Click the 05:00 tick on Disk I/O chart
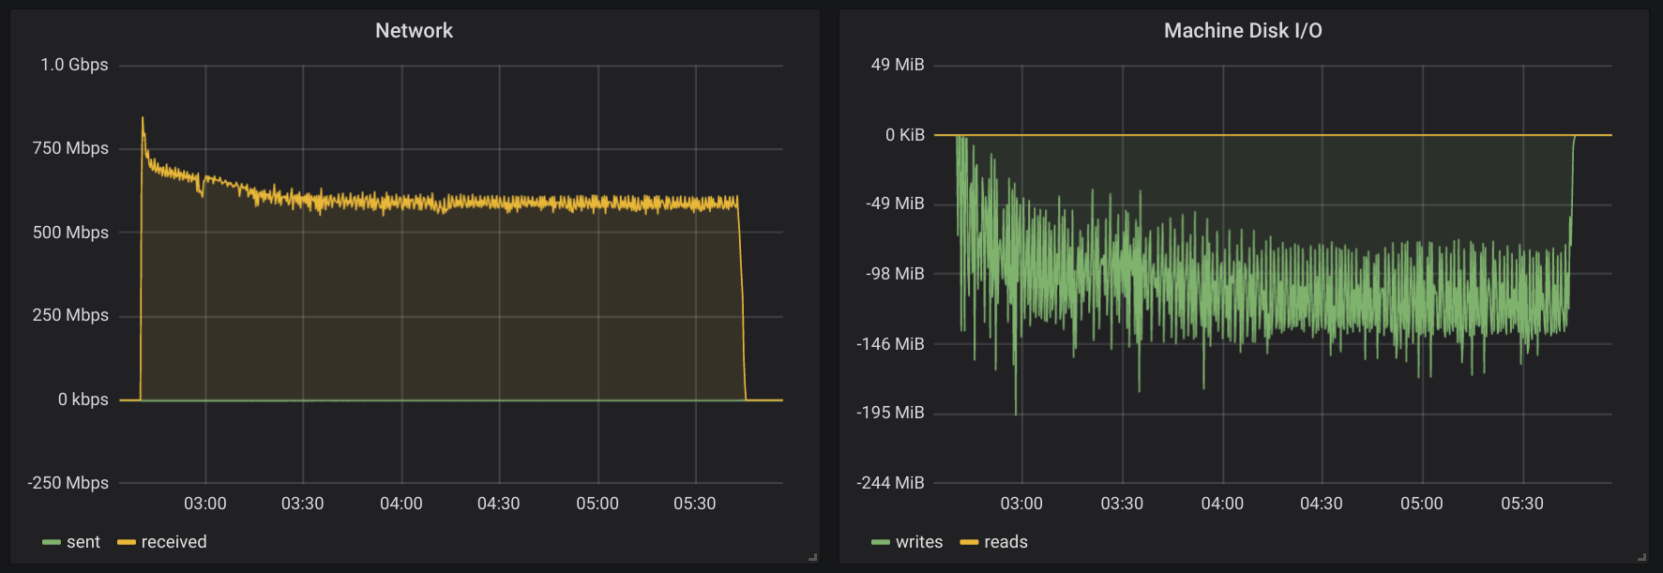This screenshot has width=1663, height=573. tap(1422, 504)
